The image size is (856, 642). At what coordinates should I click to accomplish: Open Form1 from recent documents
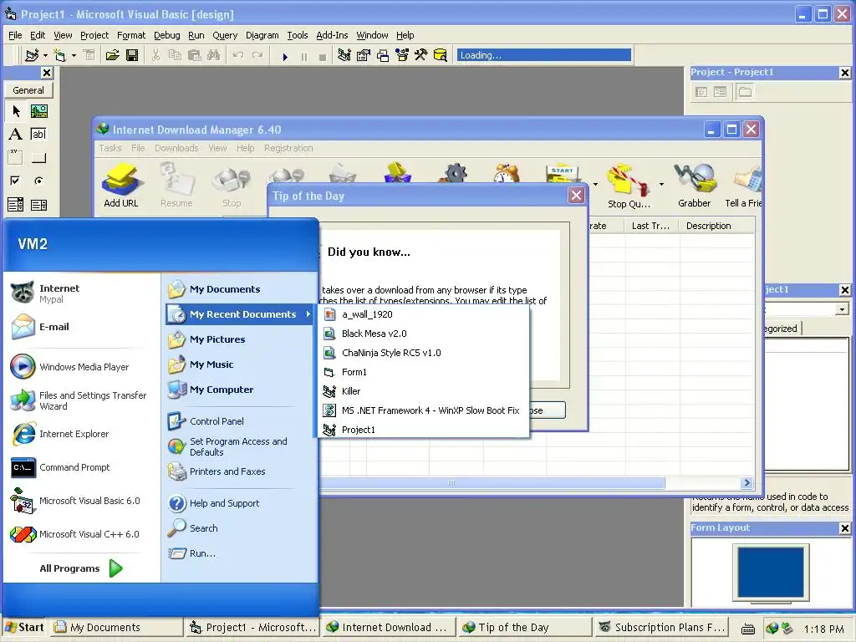tap(424, 372)
